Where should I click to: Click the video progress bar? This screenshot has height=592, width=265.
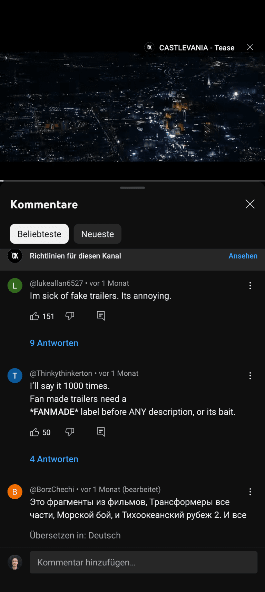point(132,181)
